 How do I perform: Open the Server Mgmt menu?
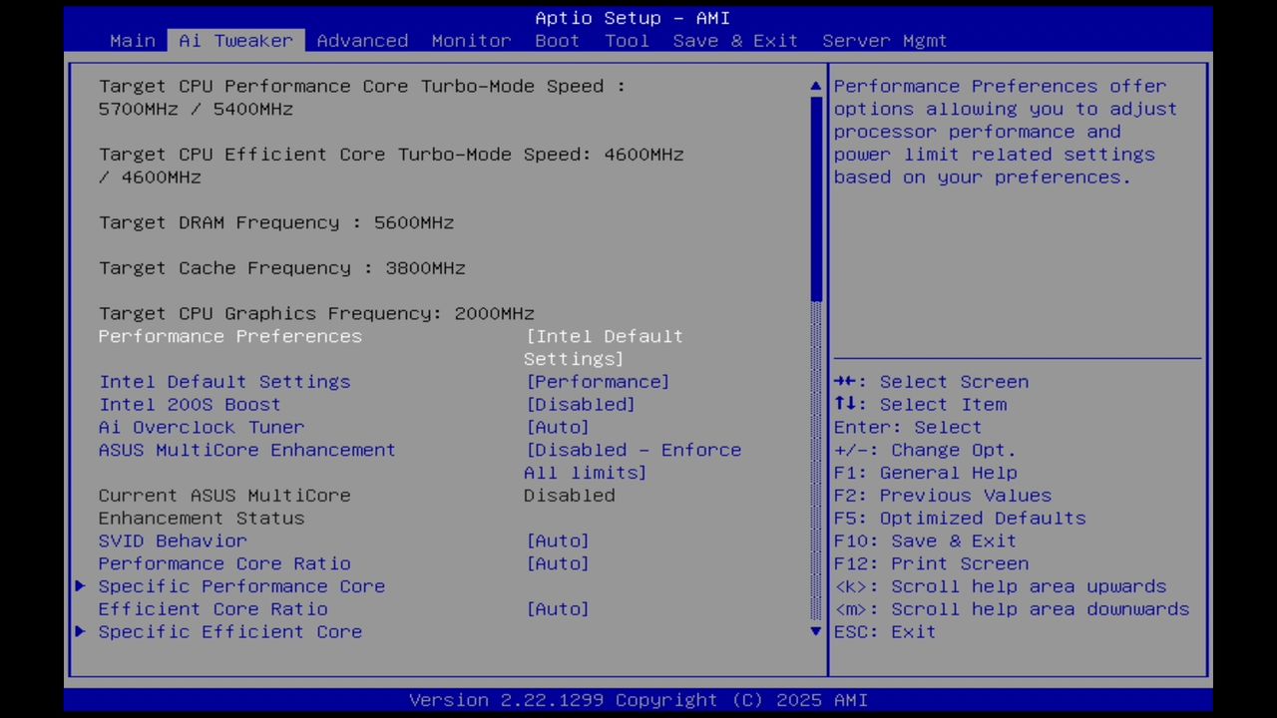[x=884, y=40]
